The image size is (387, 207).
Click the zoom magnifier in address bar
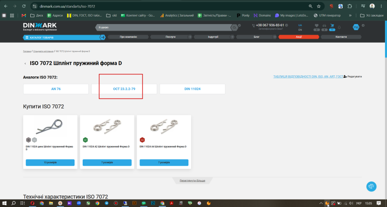310,6
